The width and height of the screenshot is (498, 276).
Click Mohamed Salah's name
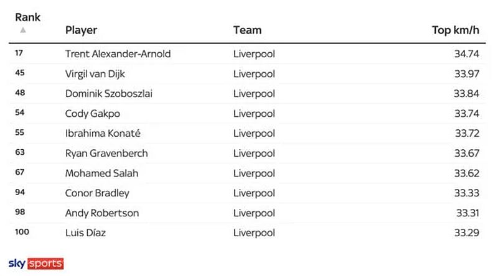click(x=101, y=173)
